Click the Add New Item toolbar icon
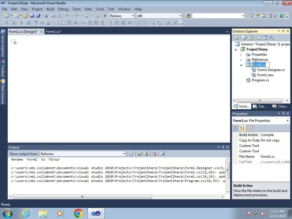Viewport: 292px width, 219px height. point(16,16)
